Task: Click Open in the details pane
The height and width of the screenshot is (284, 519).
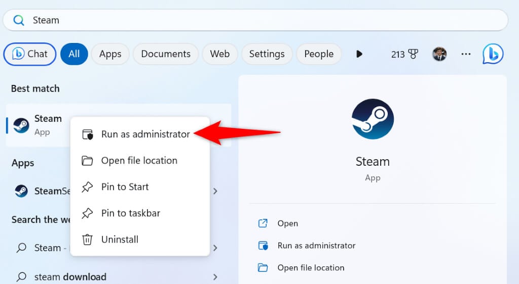Action: click(288, 223)
